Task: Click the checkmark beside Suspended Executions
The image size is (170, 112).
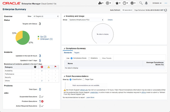Action: click(x=42, y=97)
